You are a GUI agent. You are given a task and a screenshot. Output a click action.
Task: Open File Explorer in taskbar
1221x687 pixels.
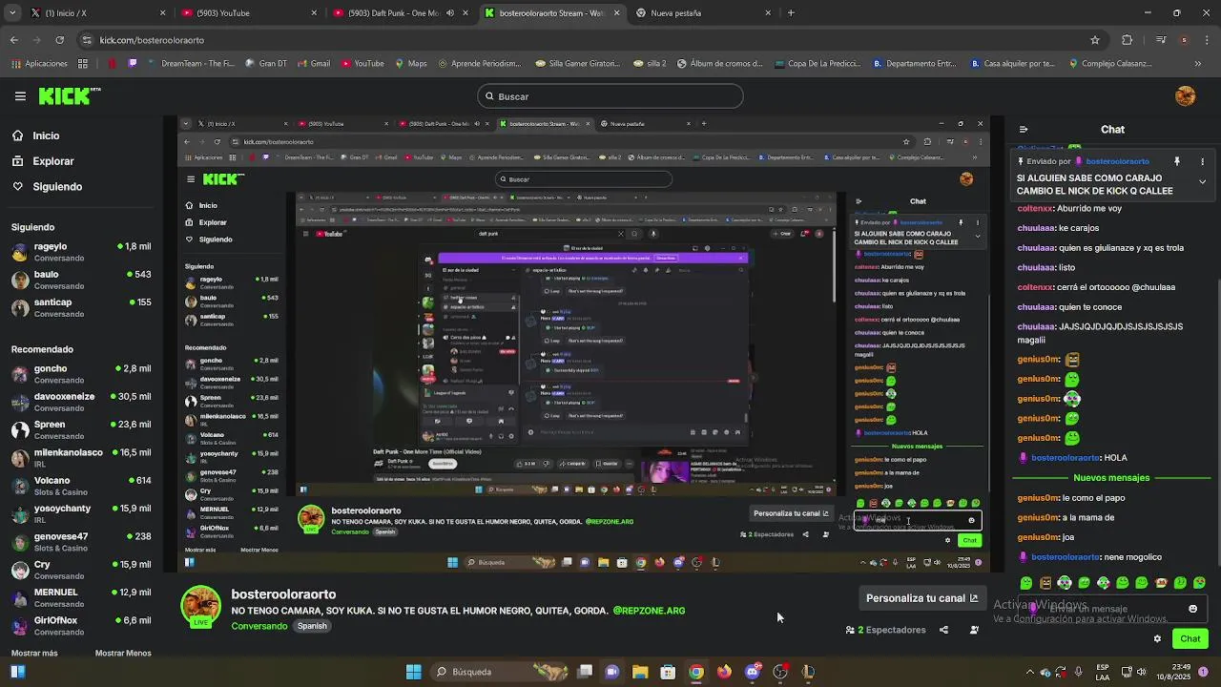(x=640, y=672)
